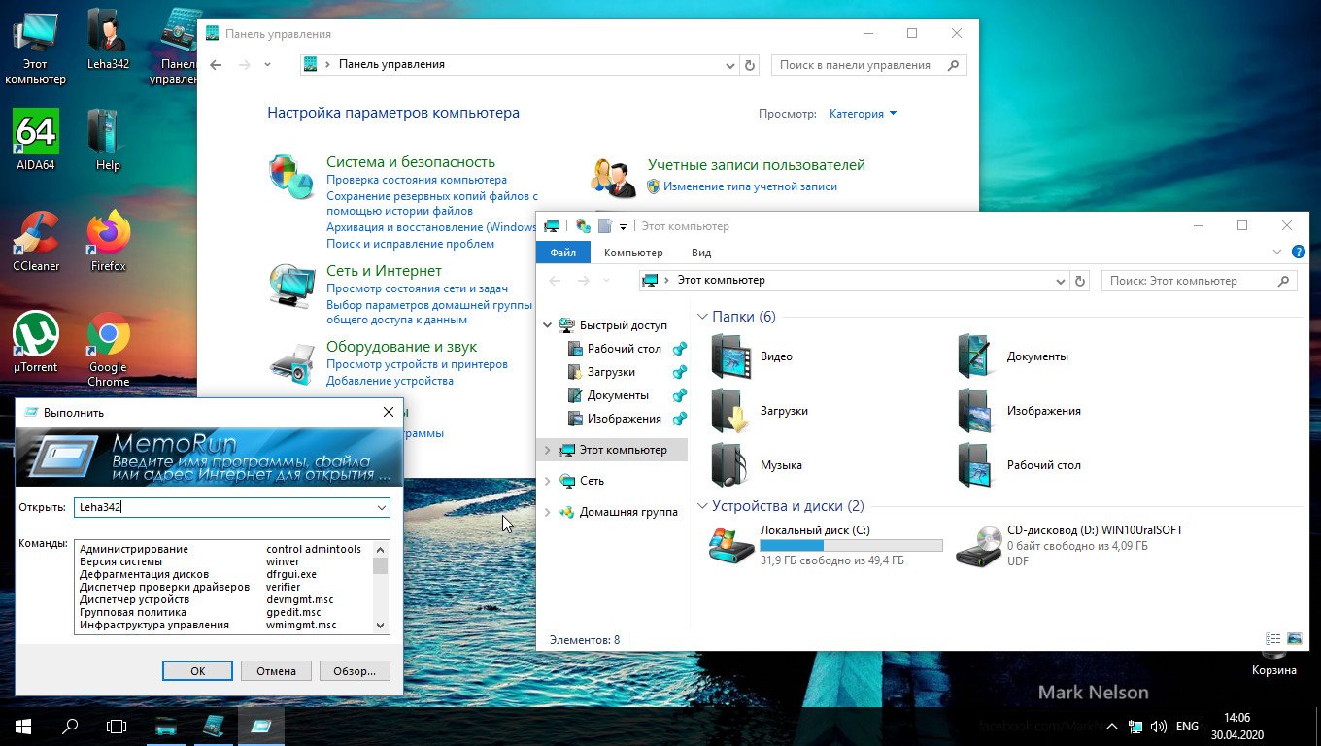1321x746 pixels.
Task: Open the Загрузки folder icon in the Папки group
Action: (x=731, y=411)
